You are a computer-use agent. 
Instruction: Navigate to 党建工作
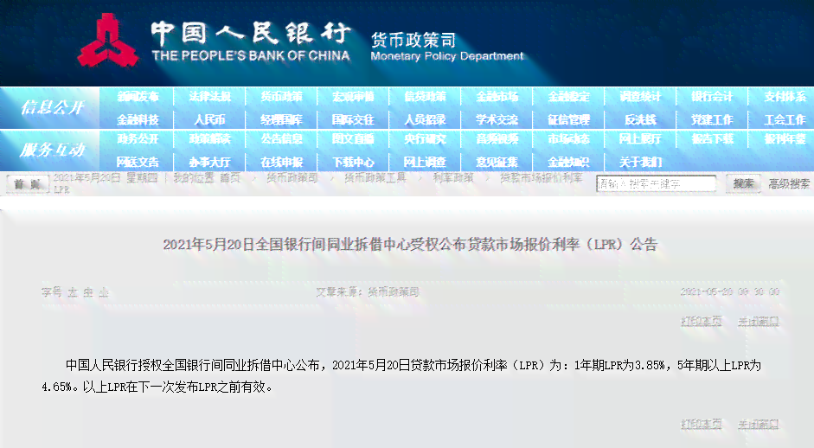[712, 120]
